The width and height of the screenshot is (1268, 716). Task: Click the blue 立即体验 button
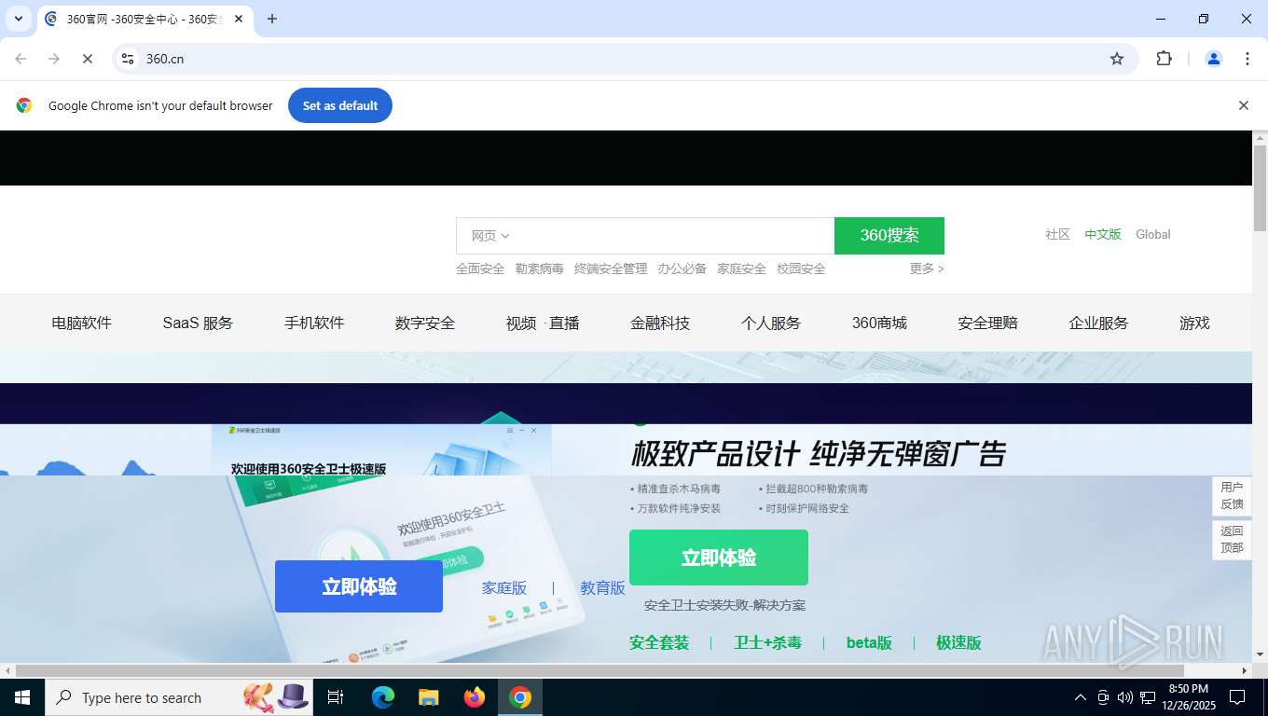[x=359, y=586]
